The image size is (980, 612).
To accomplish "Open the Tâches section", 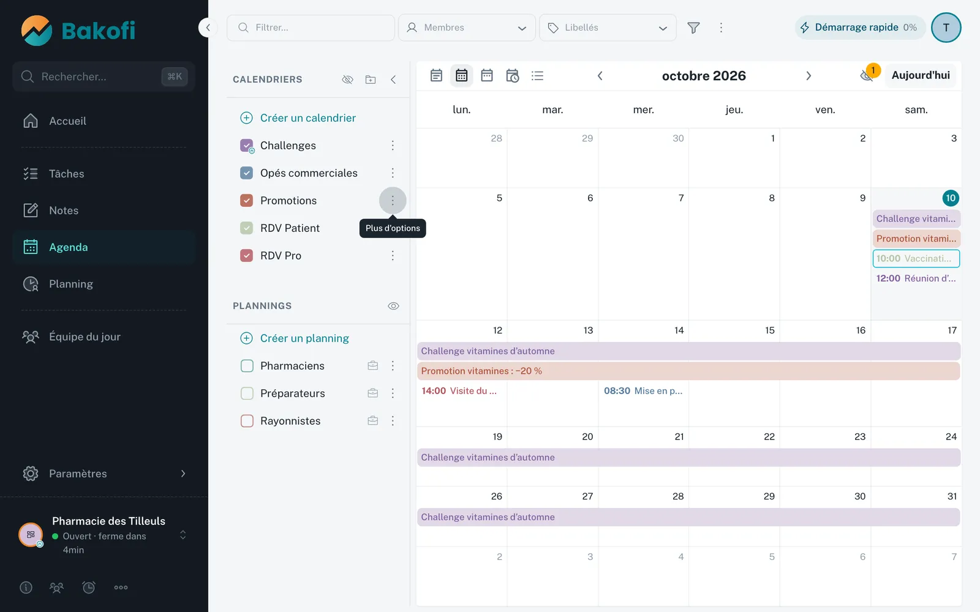I will [104, 174].
